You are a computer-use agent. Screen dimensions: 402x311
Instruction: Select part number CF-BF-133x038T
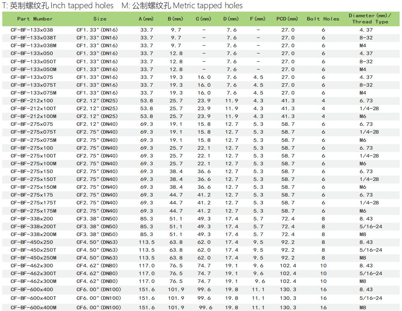pos(33,38)
